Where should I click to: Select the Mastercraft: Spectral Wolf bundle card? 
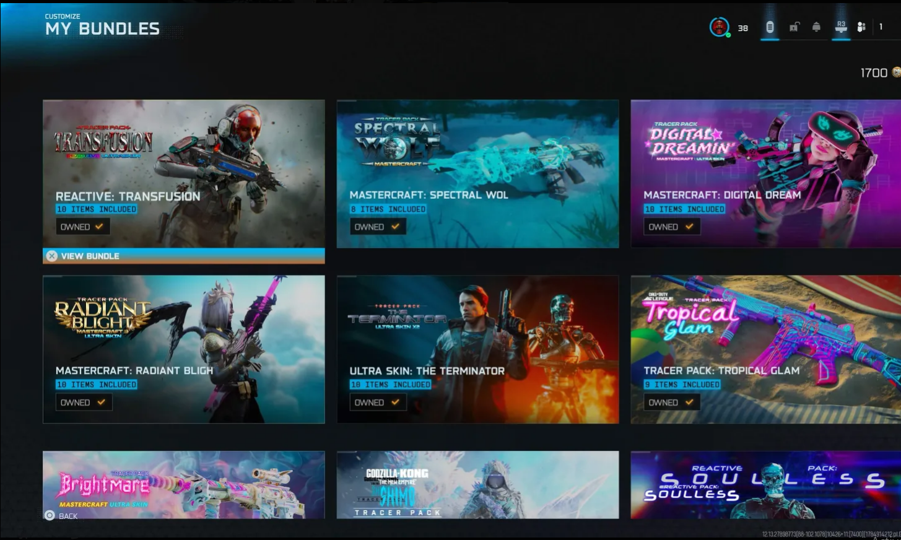pyautogui.click(x=477, y=174)
